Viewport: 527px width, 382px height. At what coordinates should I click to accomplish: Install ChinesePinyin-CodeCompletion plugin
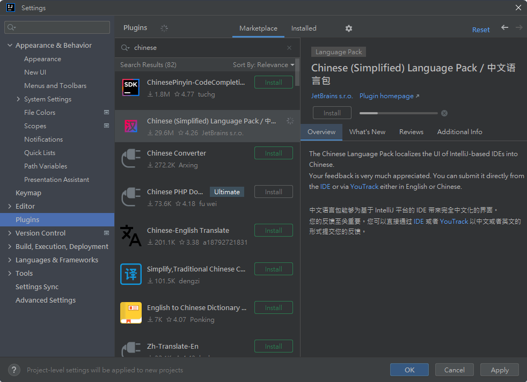coord(274,82)
